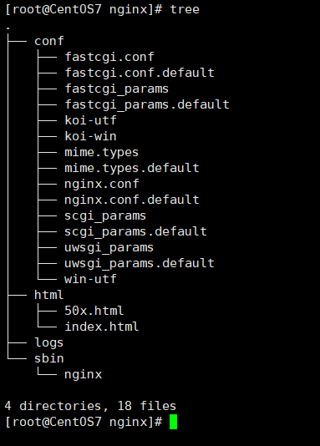320x446 pixels.
Task: Click the green terminal cursor block
Action: pos(173,422)
